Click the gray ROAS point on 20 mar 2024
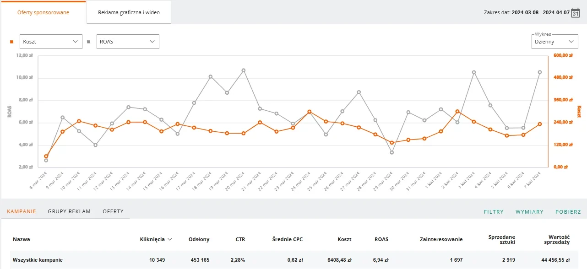Image resolution: width=587 pixels, height=269 pixels. tap(244, 70)
